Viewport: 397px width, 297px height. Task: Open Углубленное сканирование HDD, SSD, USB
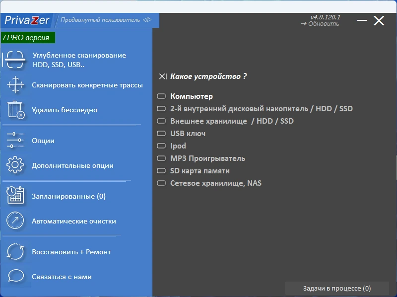pyautogui.click(x=79, y=60)
